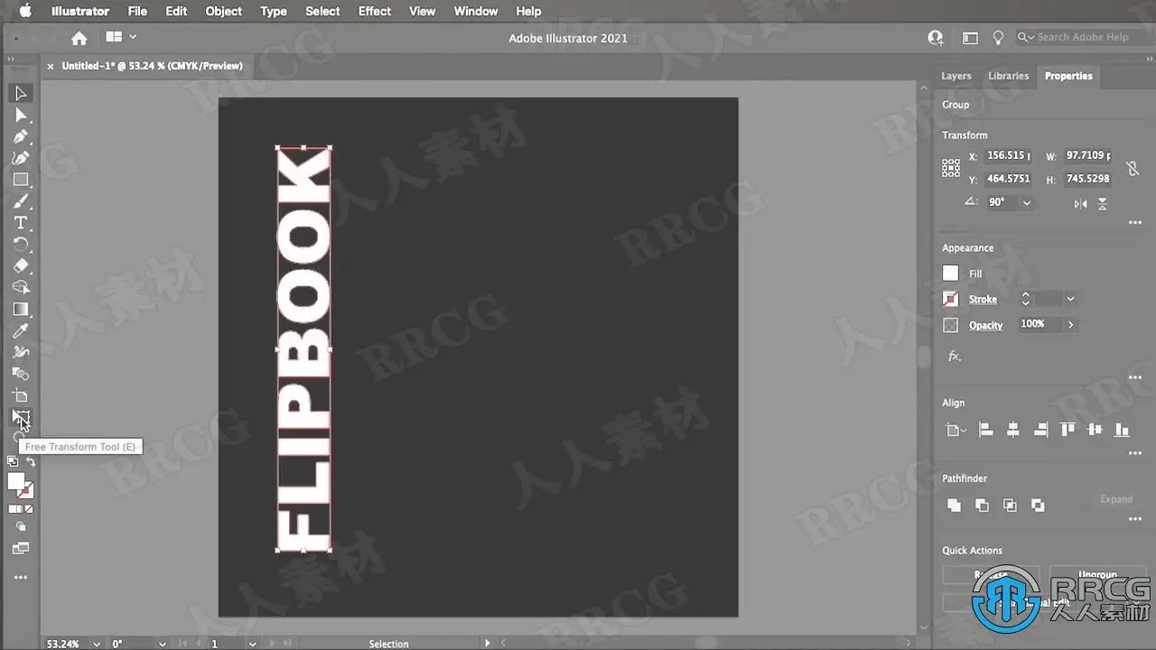1156x650 pixels.
Task: Swap fill and stroke colors
Action: pos(31,462)
